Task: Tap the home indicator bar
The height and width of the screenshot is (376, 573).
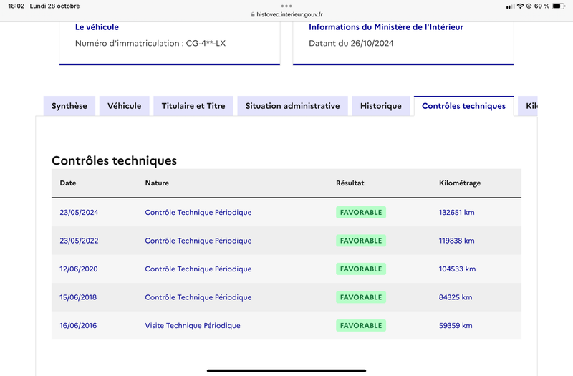Action: (286, 370)
